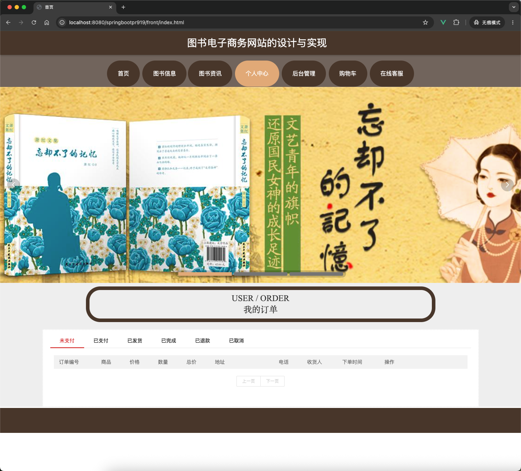Open a new browser tab with plus
The image size is (521, 471).
pos(123,7)
